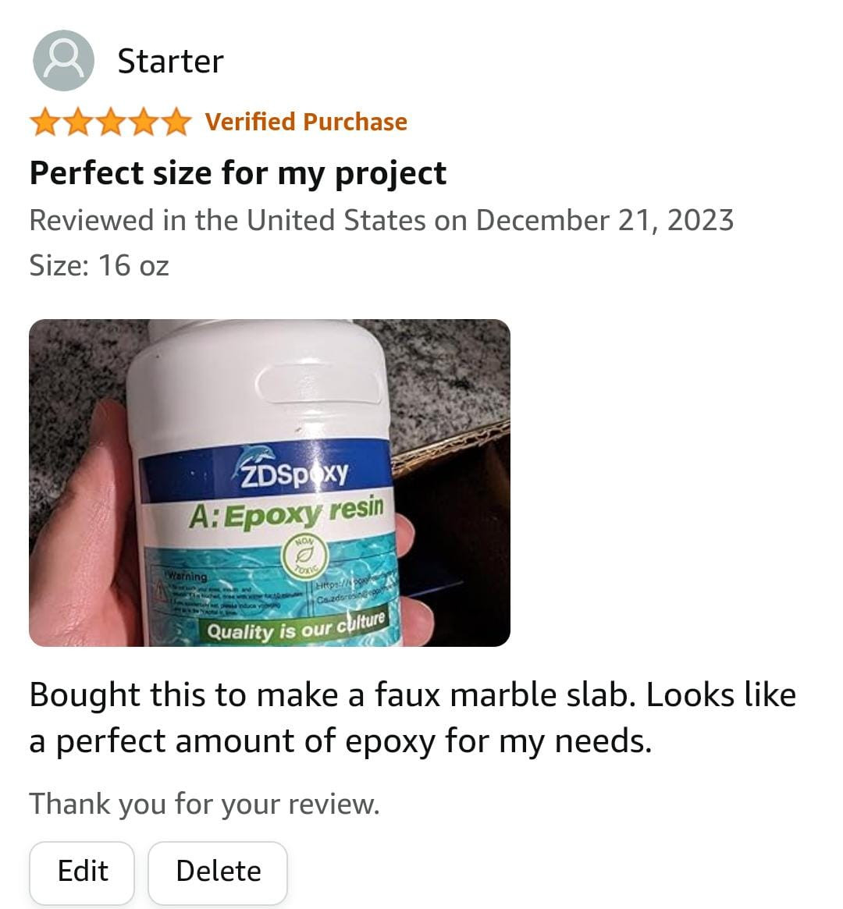Click the fourth orange rating star
The height and width of the screenshot is (909, 843).
[x=143, y=123]
